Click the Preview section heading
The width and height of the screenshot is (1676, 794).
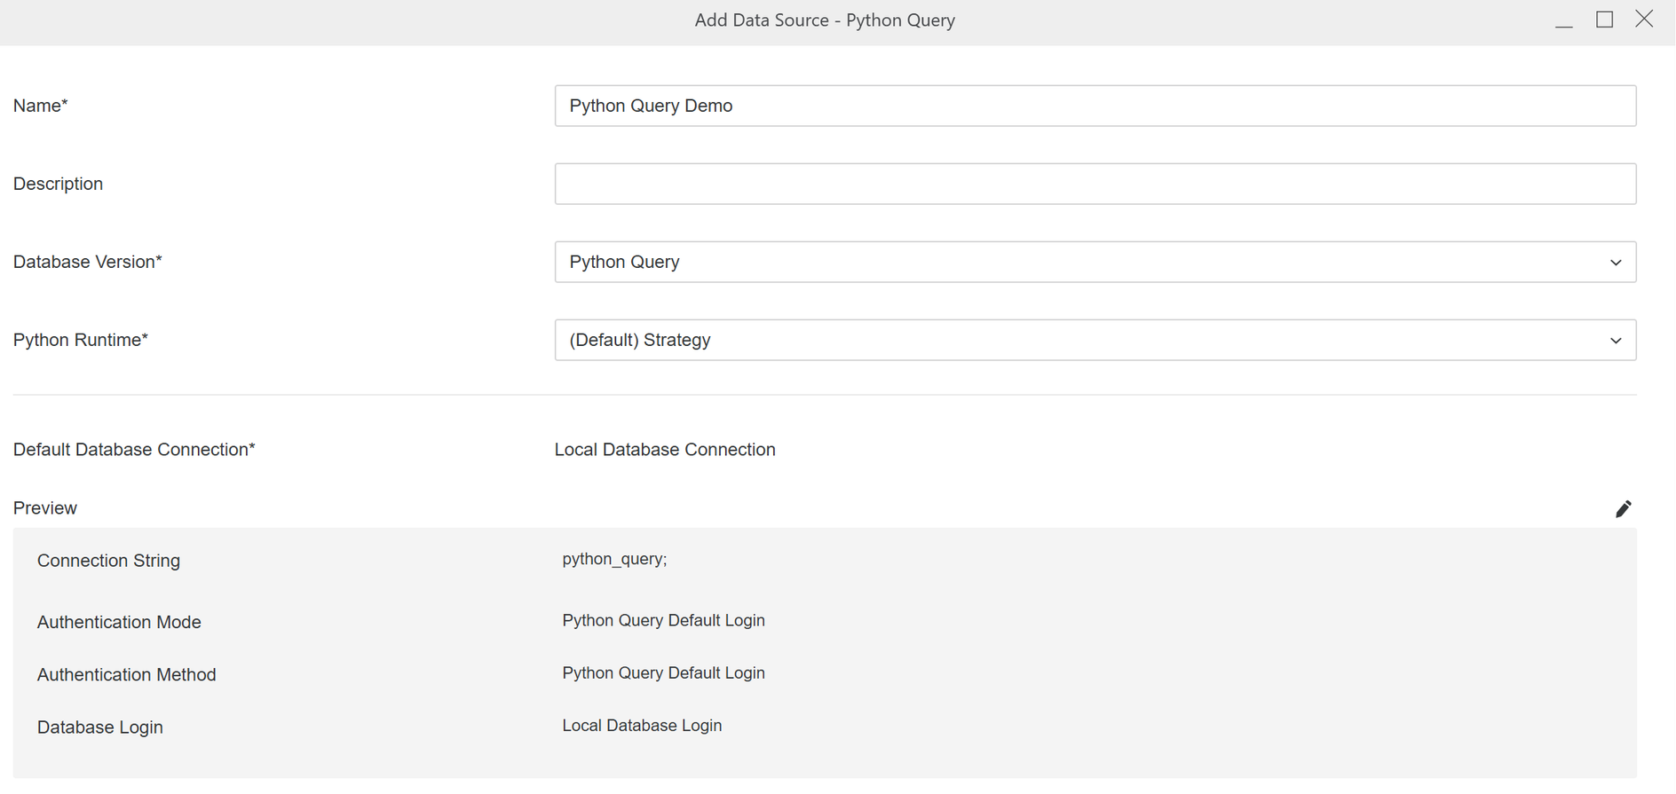click(45, 508)
